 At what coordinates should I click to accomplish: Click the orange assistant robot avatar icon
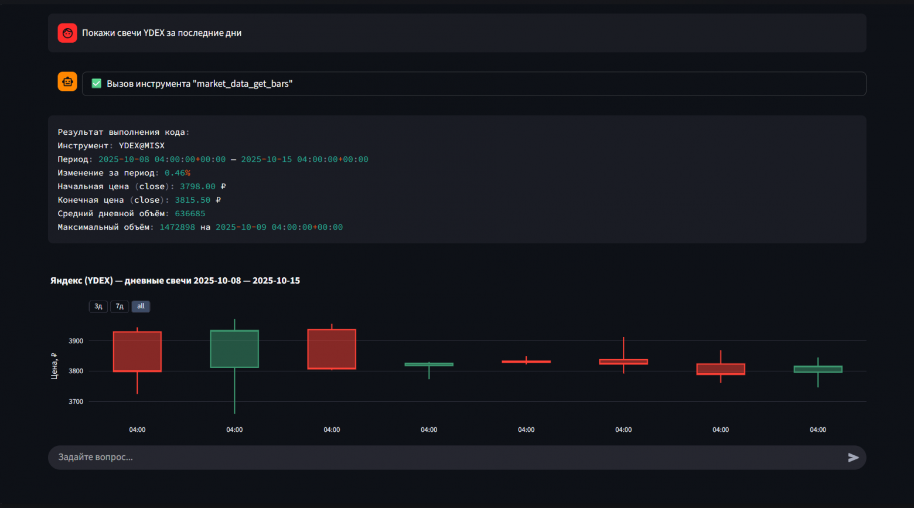(x=67, y=81)
